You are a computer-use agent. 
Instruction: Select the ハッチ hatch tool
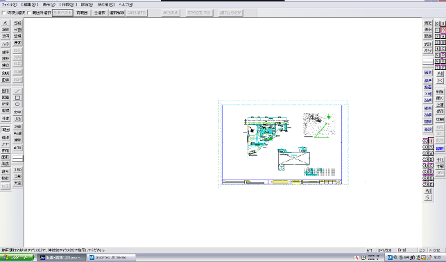pos(6,44)
